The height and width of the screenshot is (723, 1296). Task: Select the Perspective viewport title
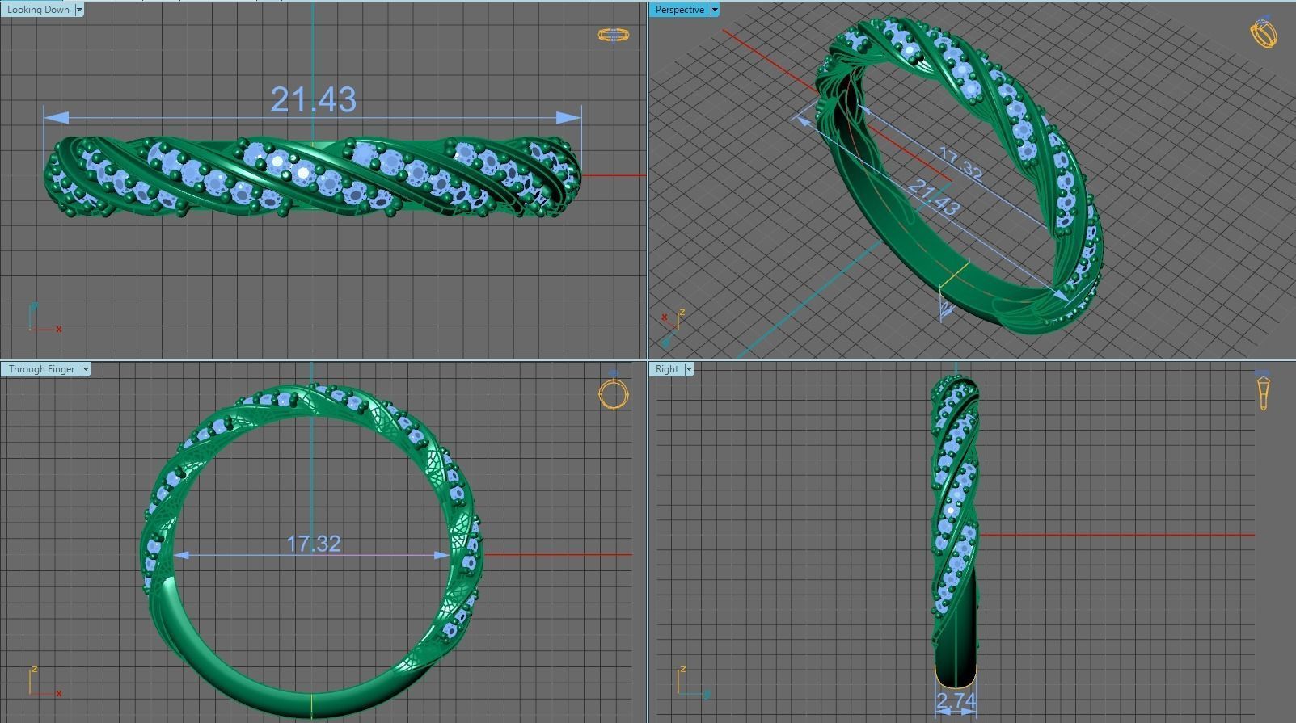pos(679,10)
